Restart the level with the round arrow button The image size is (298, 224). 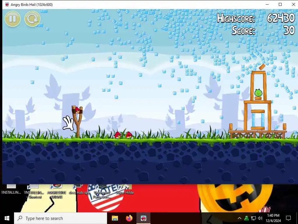coord(32,19)
